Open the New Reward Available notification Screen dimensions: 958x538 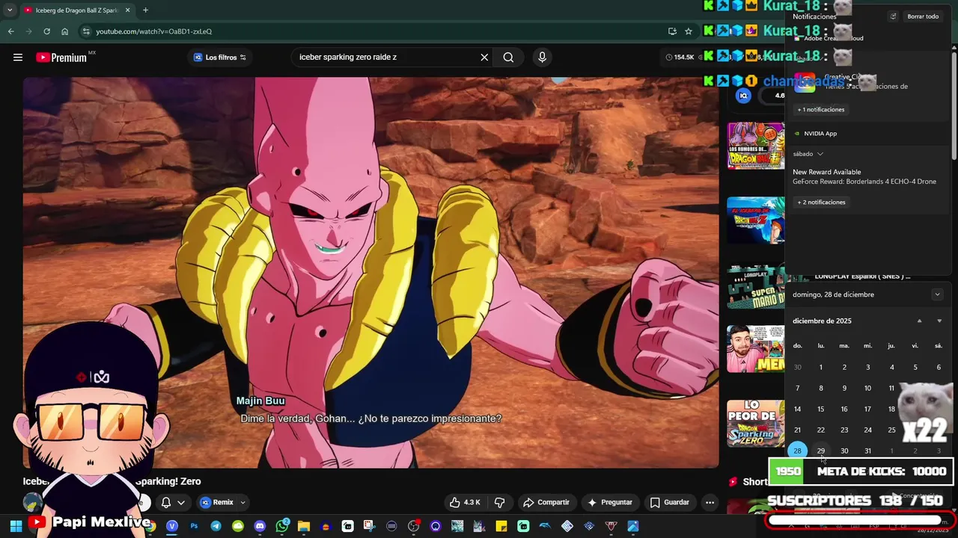tap(864, 177)
